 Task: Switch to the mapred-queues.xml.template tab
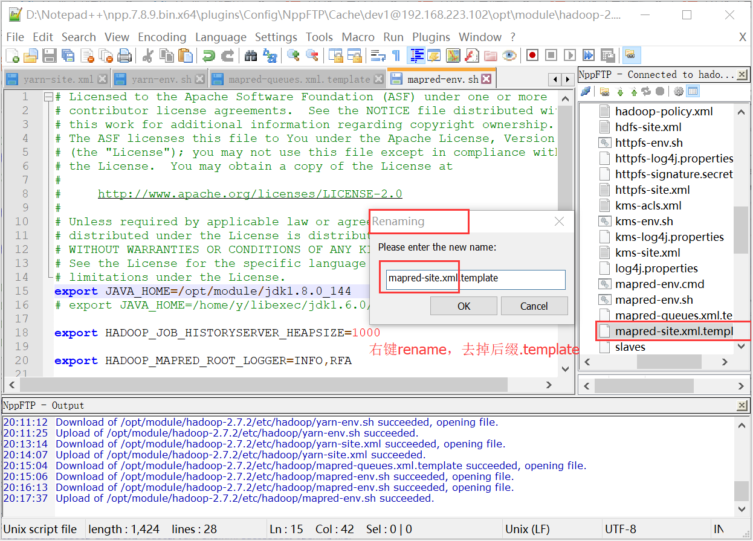pyautogui.click(x=299, y=79)
